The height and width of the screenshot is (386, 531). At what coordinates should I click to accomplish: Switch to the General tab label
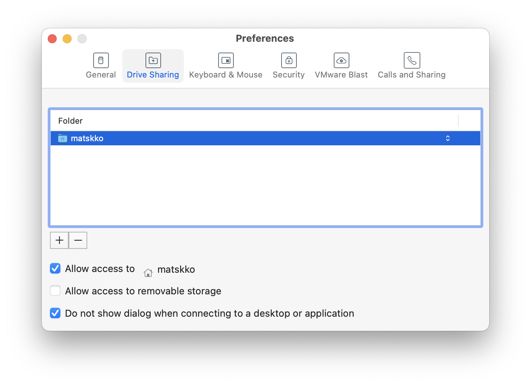[101, 75]
